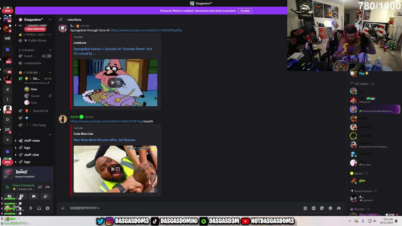
Task: Toggle noise suppression in voice panel
Action: pos(40,187)
